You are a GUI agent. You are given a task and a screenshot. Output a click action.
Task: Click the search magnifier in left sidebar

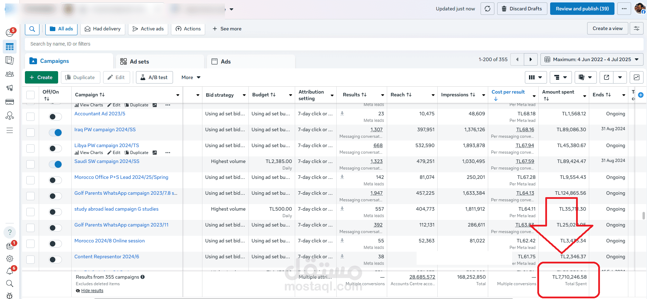10,284
